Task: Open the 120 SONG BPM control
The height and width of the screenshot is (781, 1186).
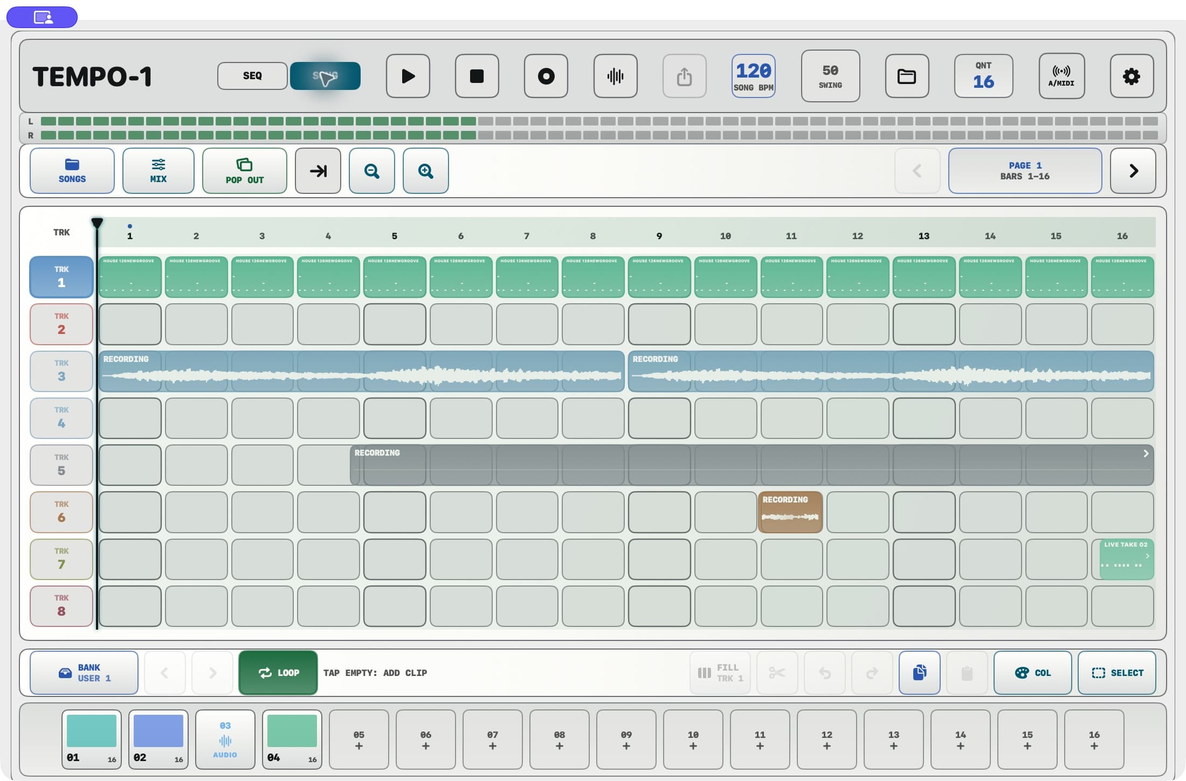Action: [754, 76]
